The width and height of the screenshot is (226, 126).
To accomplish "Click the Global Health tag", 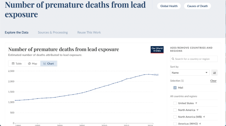I will coord(169,6).
